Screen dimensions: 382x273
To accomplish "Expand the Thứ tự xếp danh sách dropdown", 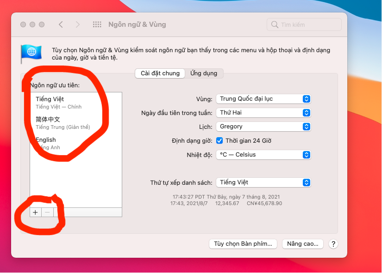I will pyautogui.click(x=263, y=182).
